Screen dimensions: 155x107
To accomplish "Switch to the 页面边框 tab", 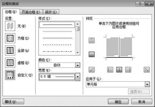I will 31,12.
